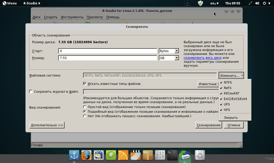Viewport: 274px width, 163px height.
Task: Click the R-Studio icon in the dock
Action: click(x=185, y=155)
